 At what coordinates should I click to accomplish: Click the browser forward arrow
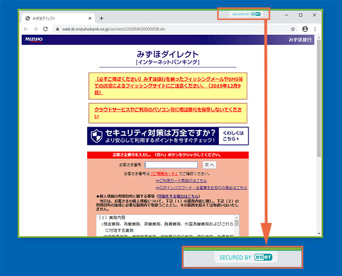tap(36, 29)
